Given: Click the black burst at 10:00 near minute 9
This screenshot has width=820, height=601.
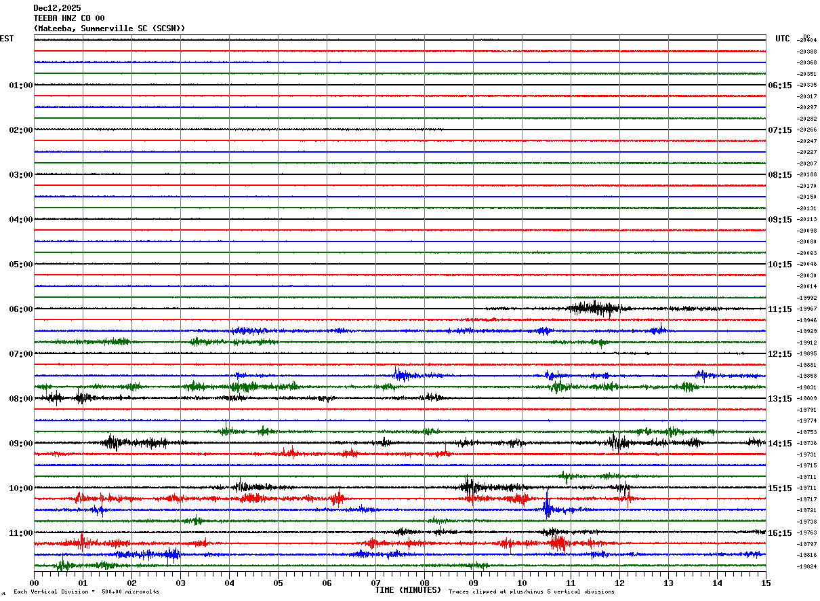Looking at the screenshot, I should pos(469,486).
